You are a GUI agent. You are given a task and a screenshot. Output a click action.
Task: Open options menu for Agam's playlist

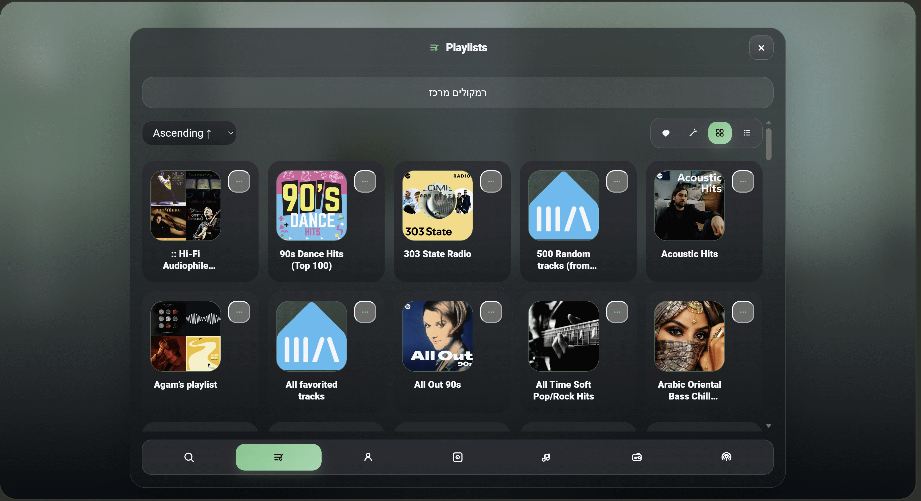(239, 312)
